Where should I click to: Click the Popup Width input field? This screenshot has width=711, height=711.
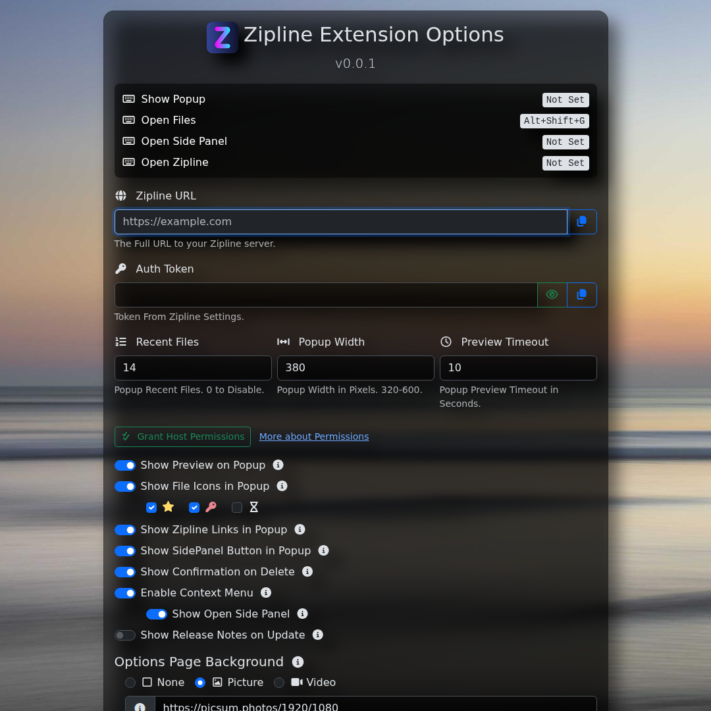pyautogui.click(x=355, y=367)
